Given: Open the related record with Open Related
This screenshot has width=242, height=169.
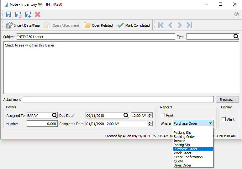Looking at the screenshot, I should pyautogui.click(x=98, y=25).
